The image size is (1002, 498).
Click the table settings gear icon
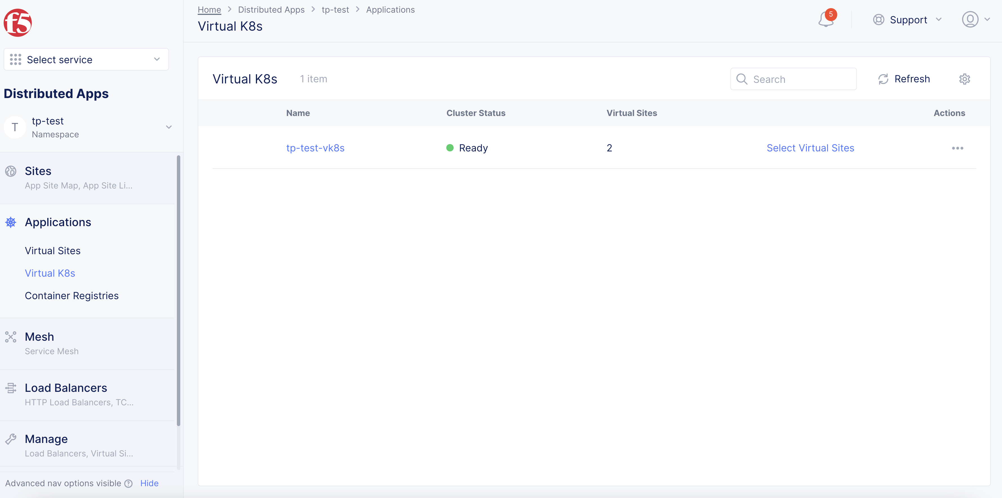(964, 79)
